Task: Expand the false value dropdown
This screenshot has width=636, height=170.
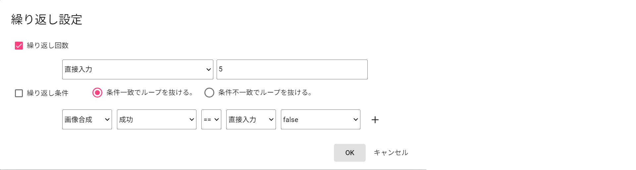Action: [320, 119]
